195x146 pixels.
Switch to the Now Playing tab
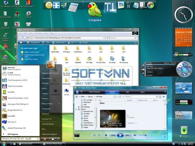tap(94, 92)
